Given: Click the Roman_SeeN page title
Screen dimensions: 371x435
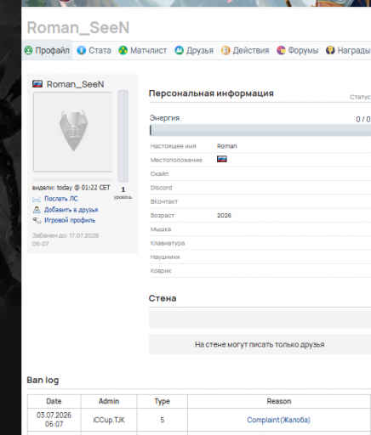Looking at the screenshot, I should tap(78, 28).
